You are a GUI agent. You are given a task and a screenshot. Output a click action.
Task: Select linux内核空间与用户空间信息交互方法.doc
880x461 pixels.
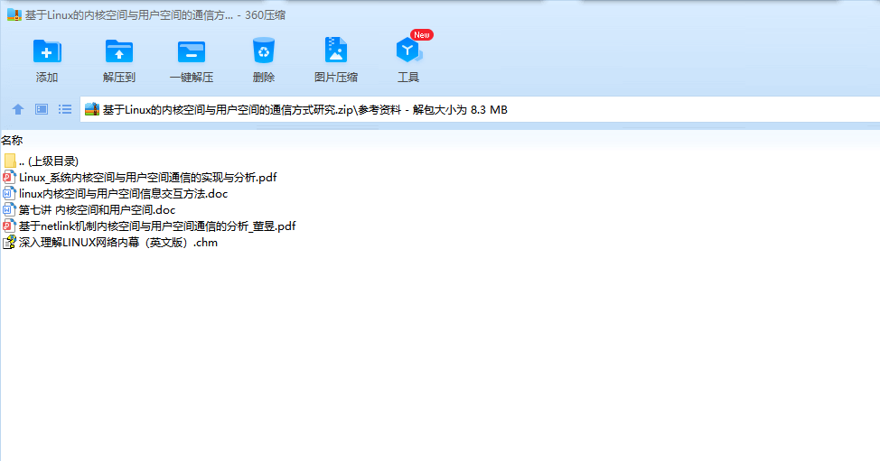[115, 194]
